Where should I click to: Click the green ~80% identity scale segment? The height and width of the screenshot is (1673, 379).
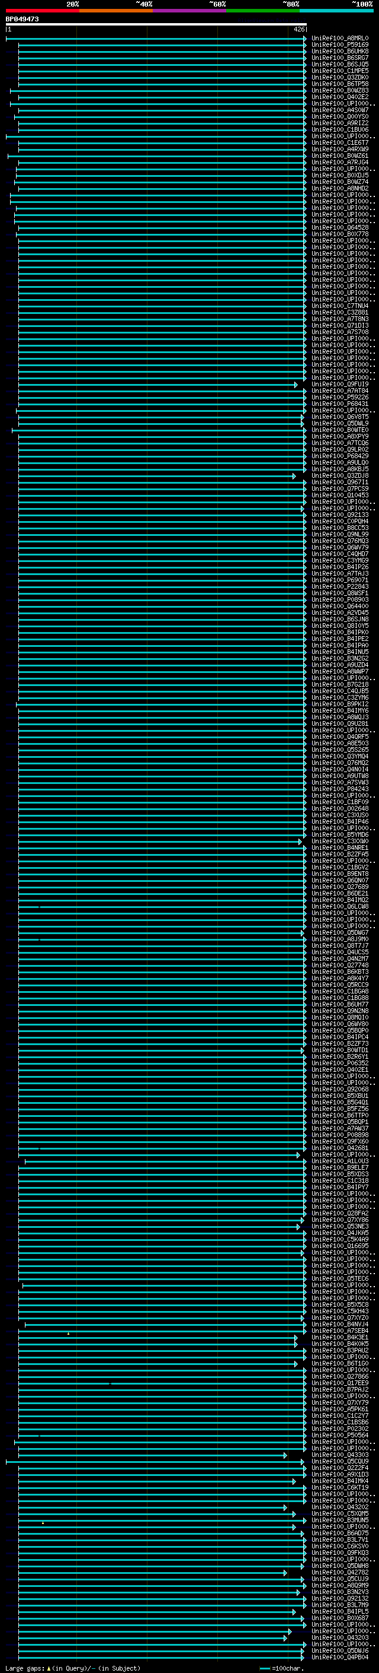click(263, 11)
